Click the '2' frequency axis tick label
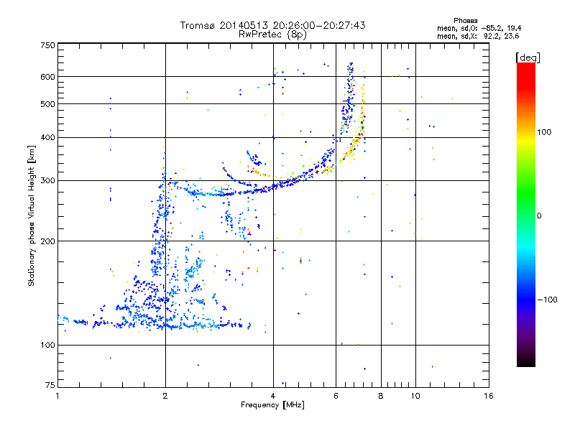575x431 pixels. click(165, 396)
